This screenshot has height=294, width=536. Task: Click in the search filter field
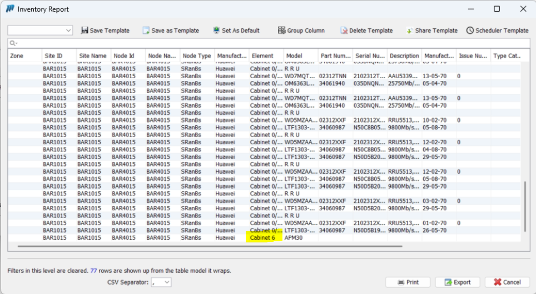267,43
